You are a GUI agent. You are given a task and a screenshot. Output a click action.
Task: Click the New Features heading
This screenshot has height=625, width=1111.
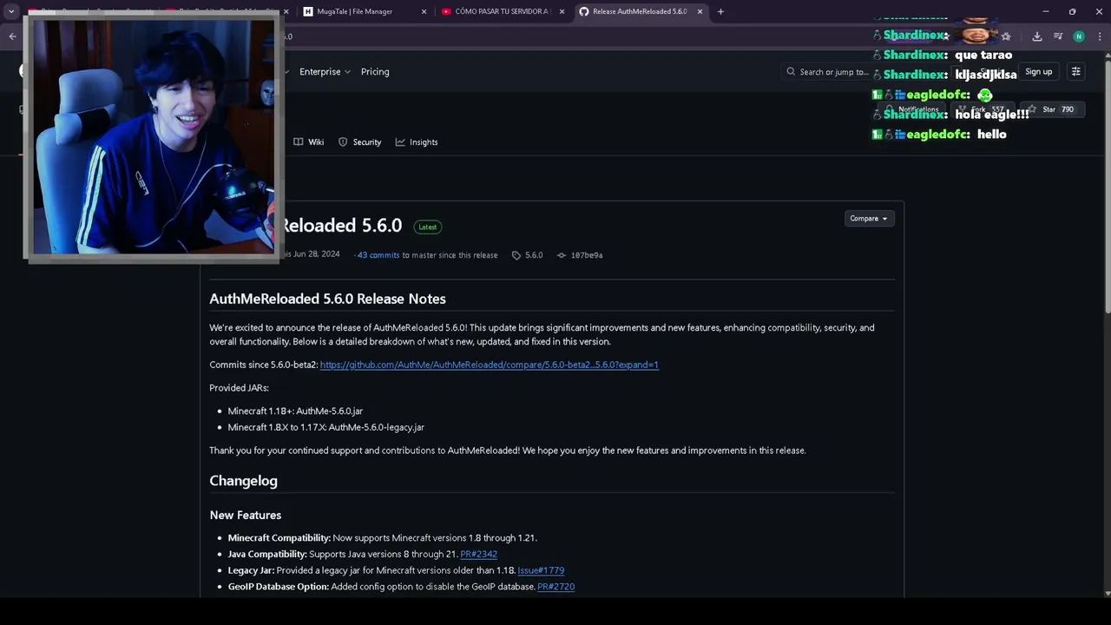[x=246, y=515]
